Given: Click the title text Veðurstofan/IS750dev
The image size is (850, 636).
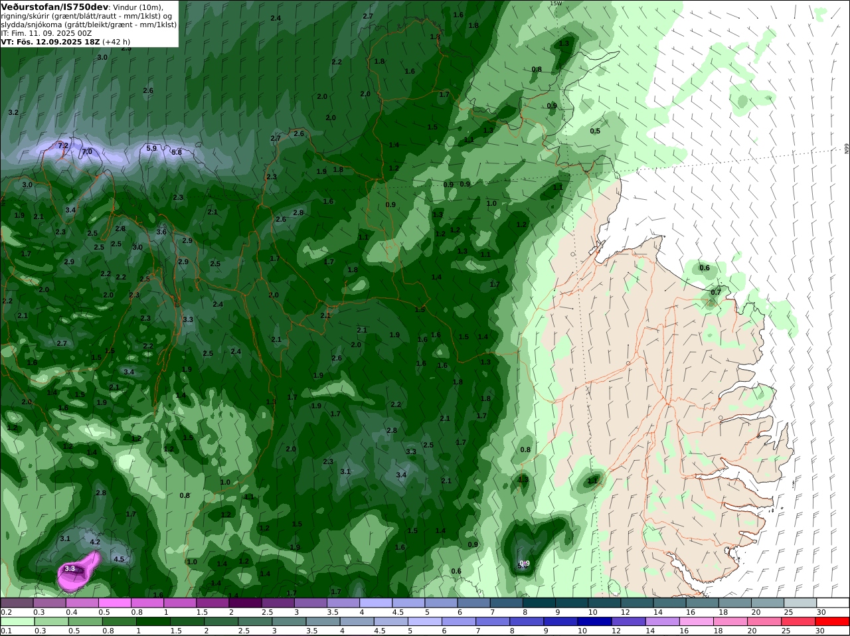Looking at the screenshot, I should pos(54,7).
